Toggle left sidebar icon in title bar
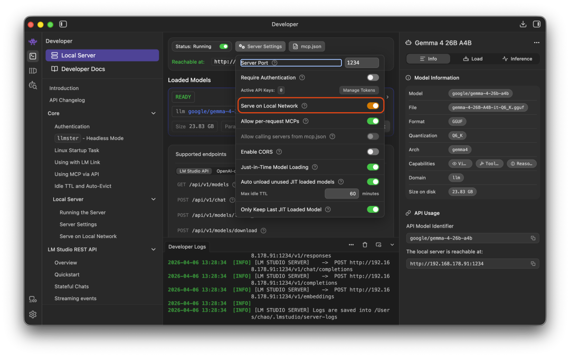This screenshot has height=357, width=570. point(63,24)
